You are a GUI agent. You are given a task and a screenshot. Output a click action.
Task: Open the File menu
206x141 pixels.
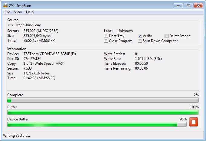click(7, 12)
